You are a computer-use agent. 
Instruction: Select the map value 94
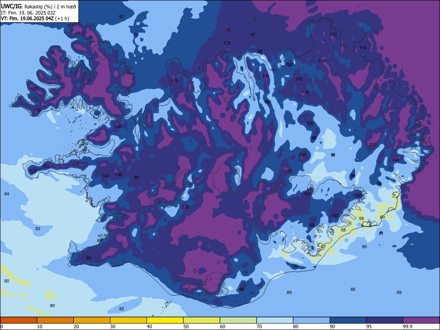click(x=296, y=266)
